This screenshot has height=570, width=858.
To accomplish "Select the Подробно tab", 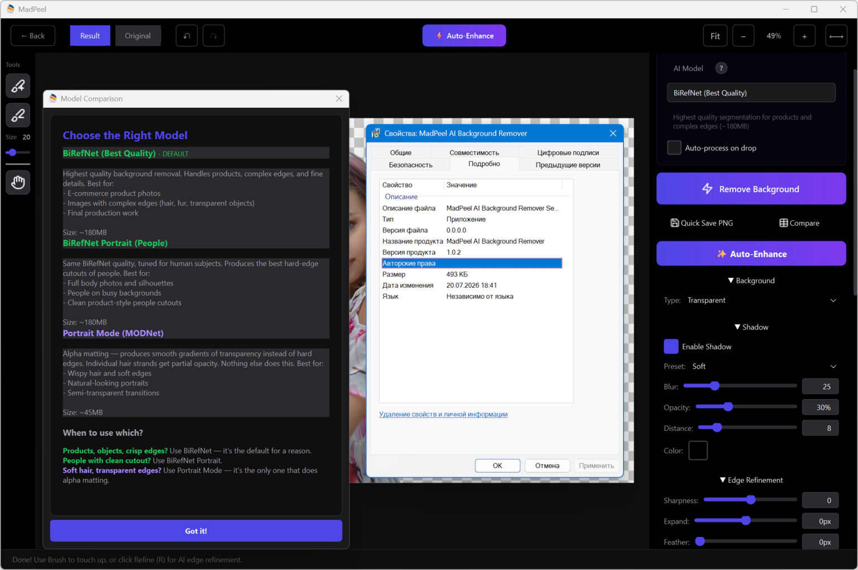I will click(484, 164).
